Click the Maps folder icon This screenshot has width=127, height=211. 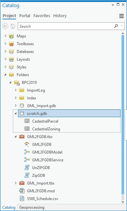point(11,36)
